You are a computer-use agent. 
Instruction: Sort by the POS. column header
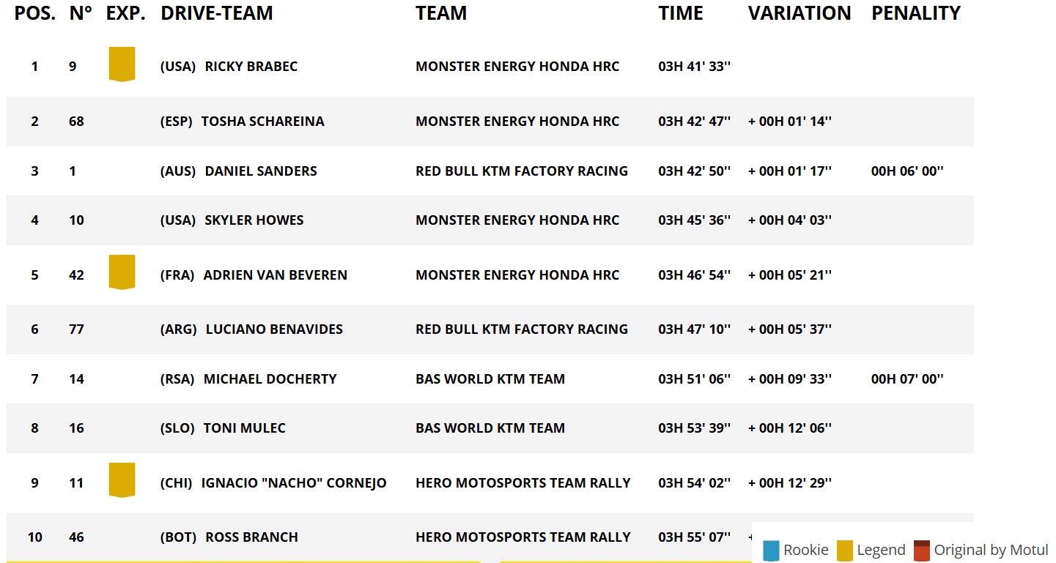tap(34, 13)
